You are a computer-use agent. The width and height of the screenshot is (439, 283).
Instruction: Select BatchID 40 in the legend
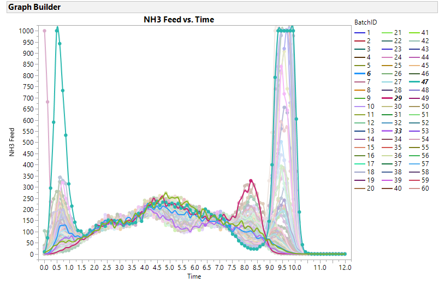pyautogui.click(x=391, y=188)
